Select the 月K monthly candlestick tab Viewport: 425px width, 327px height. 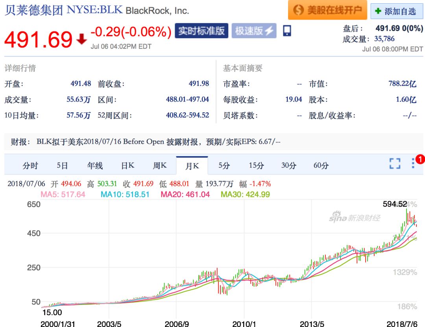tap(192, 165)
